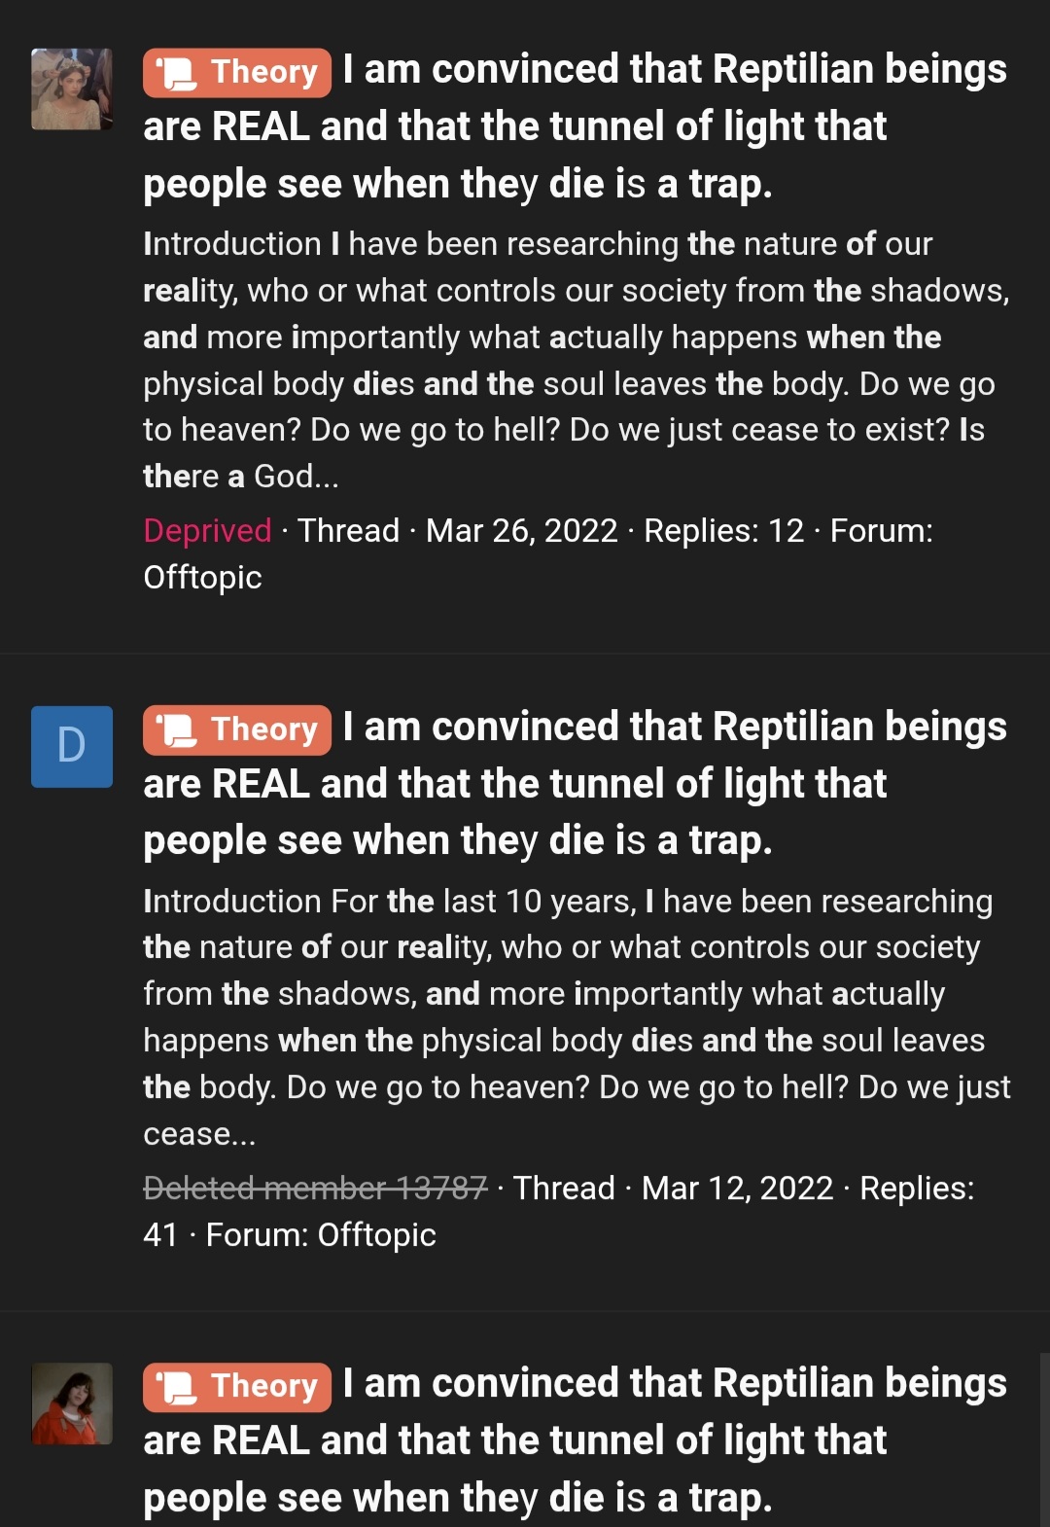
Task: Open the Reptilian thread title dated Mar 12, 2022
Action: pos(515,784)
